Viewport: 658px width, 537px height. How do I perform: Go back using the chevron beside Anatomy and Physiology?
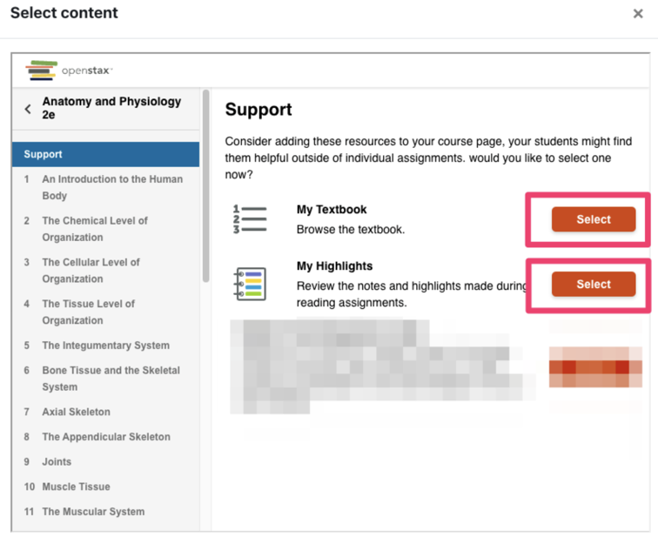coord(28,109)
